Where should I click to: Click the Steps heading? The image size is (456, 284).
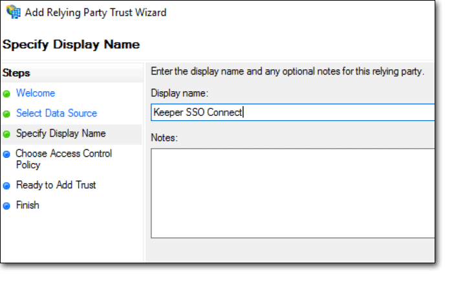pos(16,72)
